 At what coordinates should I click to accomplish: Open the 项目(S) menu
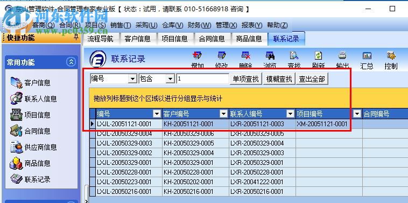(x=95, y=25)
